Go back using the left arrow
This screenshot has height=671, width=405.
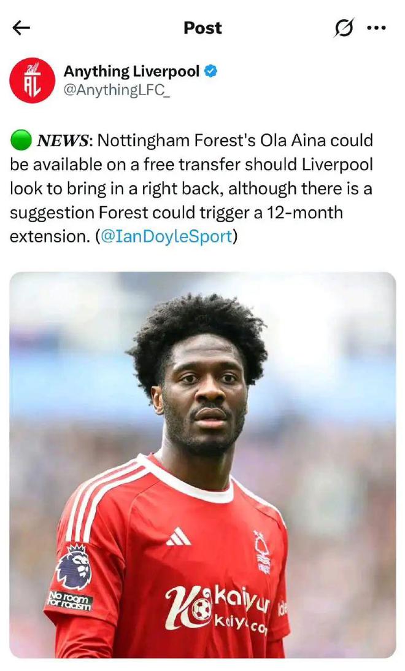coord(21,28)
